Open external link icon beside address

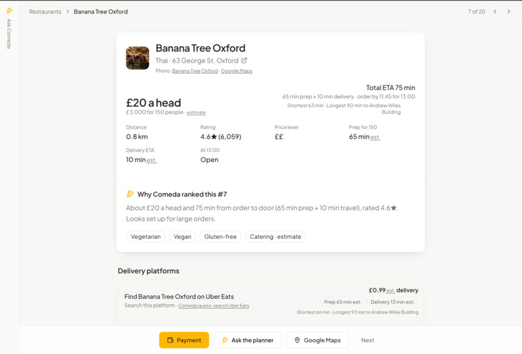click(x=244, y=61)
